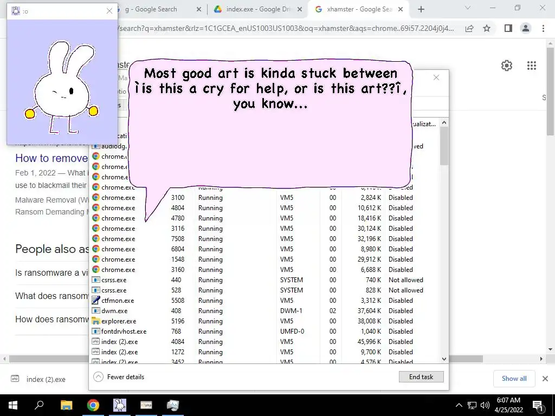Screen dimensions: 555x416
Task: Expand 'What does ransom...' question
Action: coord(51,296)
